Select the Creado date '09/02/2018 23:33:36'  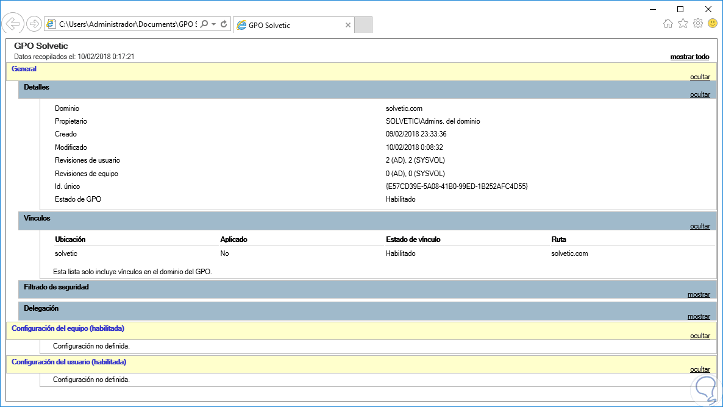tap(416, 134)
